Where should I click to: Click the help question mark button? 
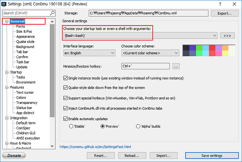tap(220, 4)
